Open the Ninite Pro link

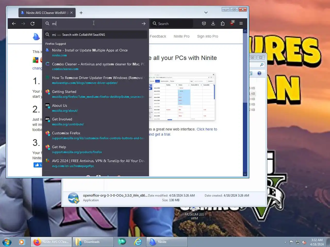(181, 36)
